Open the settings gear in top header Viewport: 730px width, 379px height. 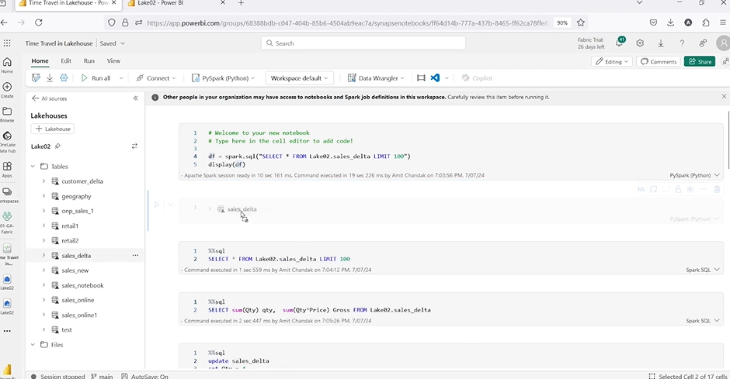(640, 43)
